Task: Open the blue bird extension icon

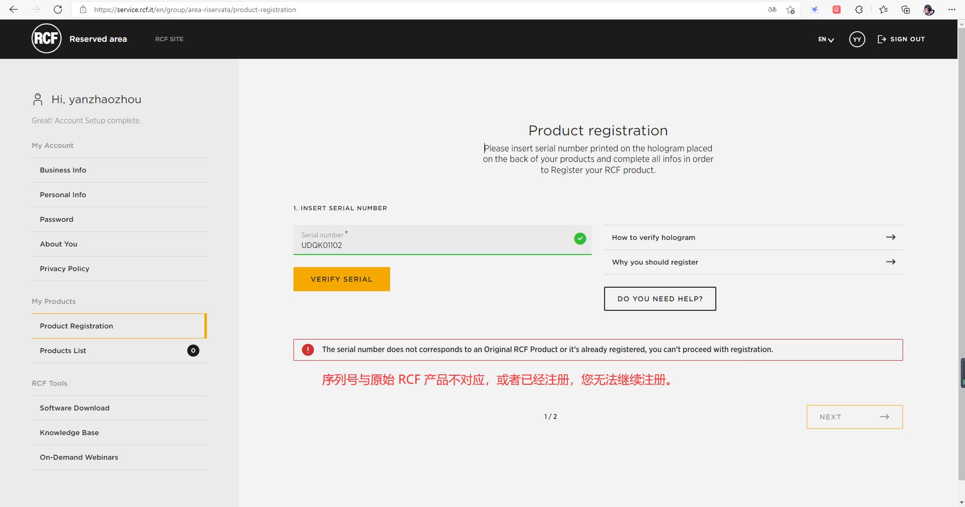Action: click(814, 10)
